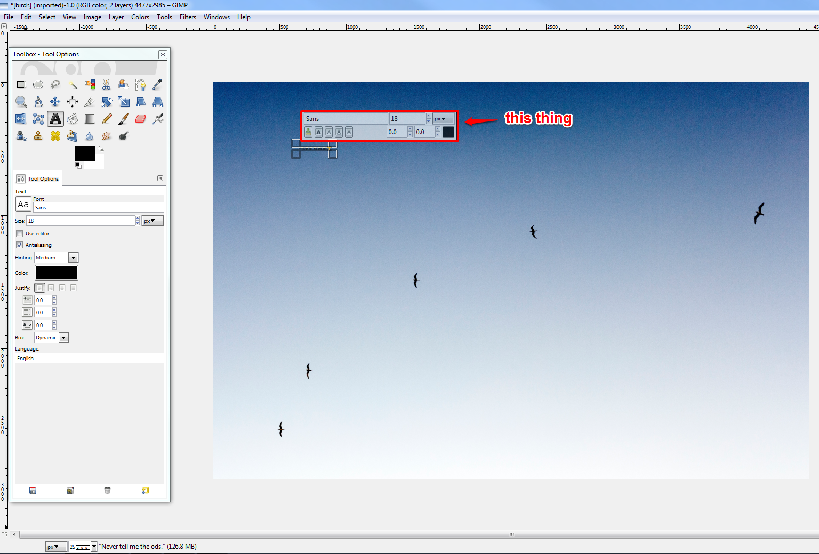
Task: Open the Hinting dropdown set to Medium
Action: [x=57, y=258]
